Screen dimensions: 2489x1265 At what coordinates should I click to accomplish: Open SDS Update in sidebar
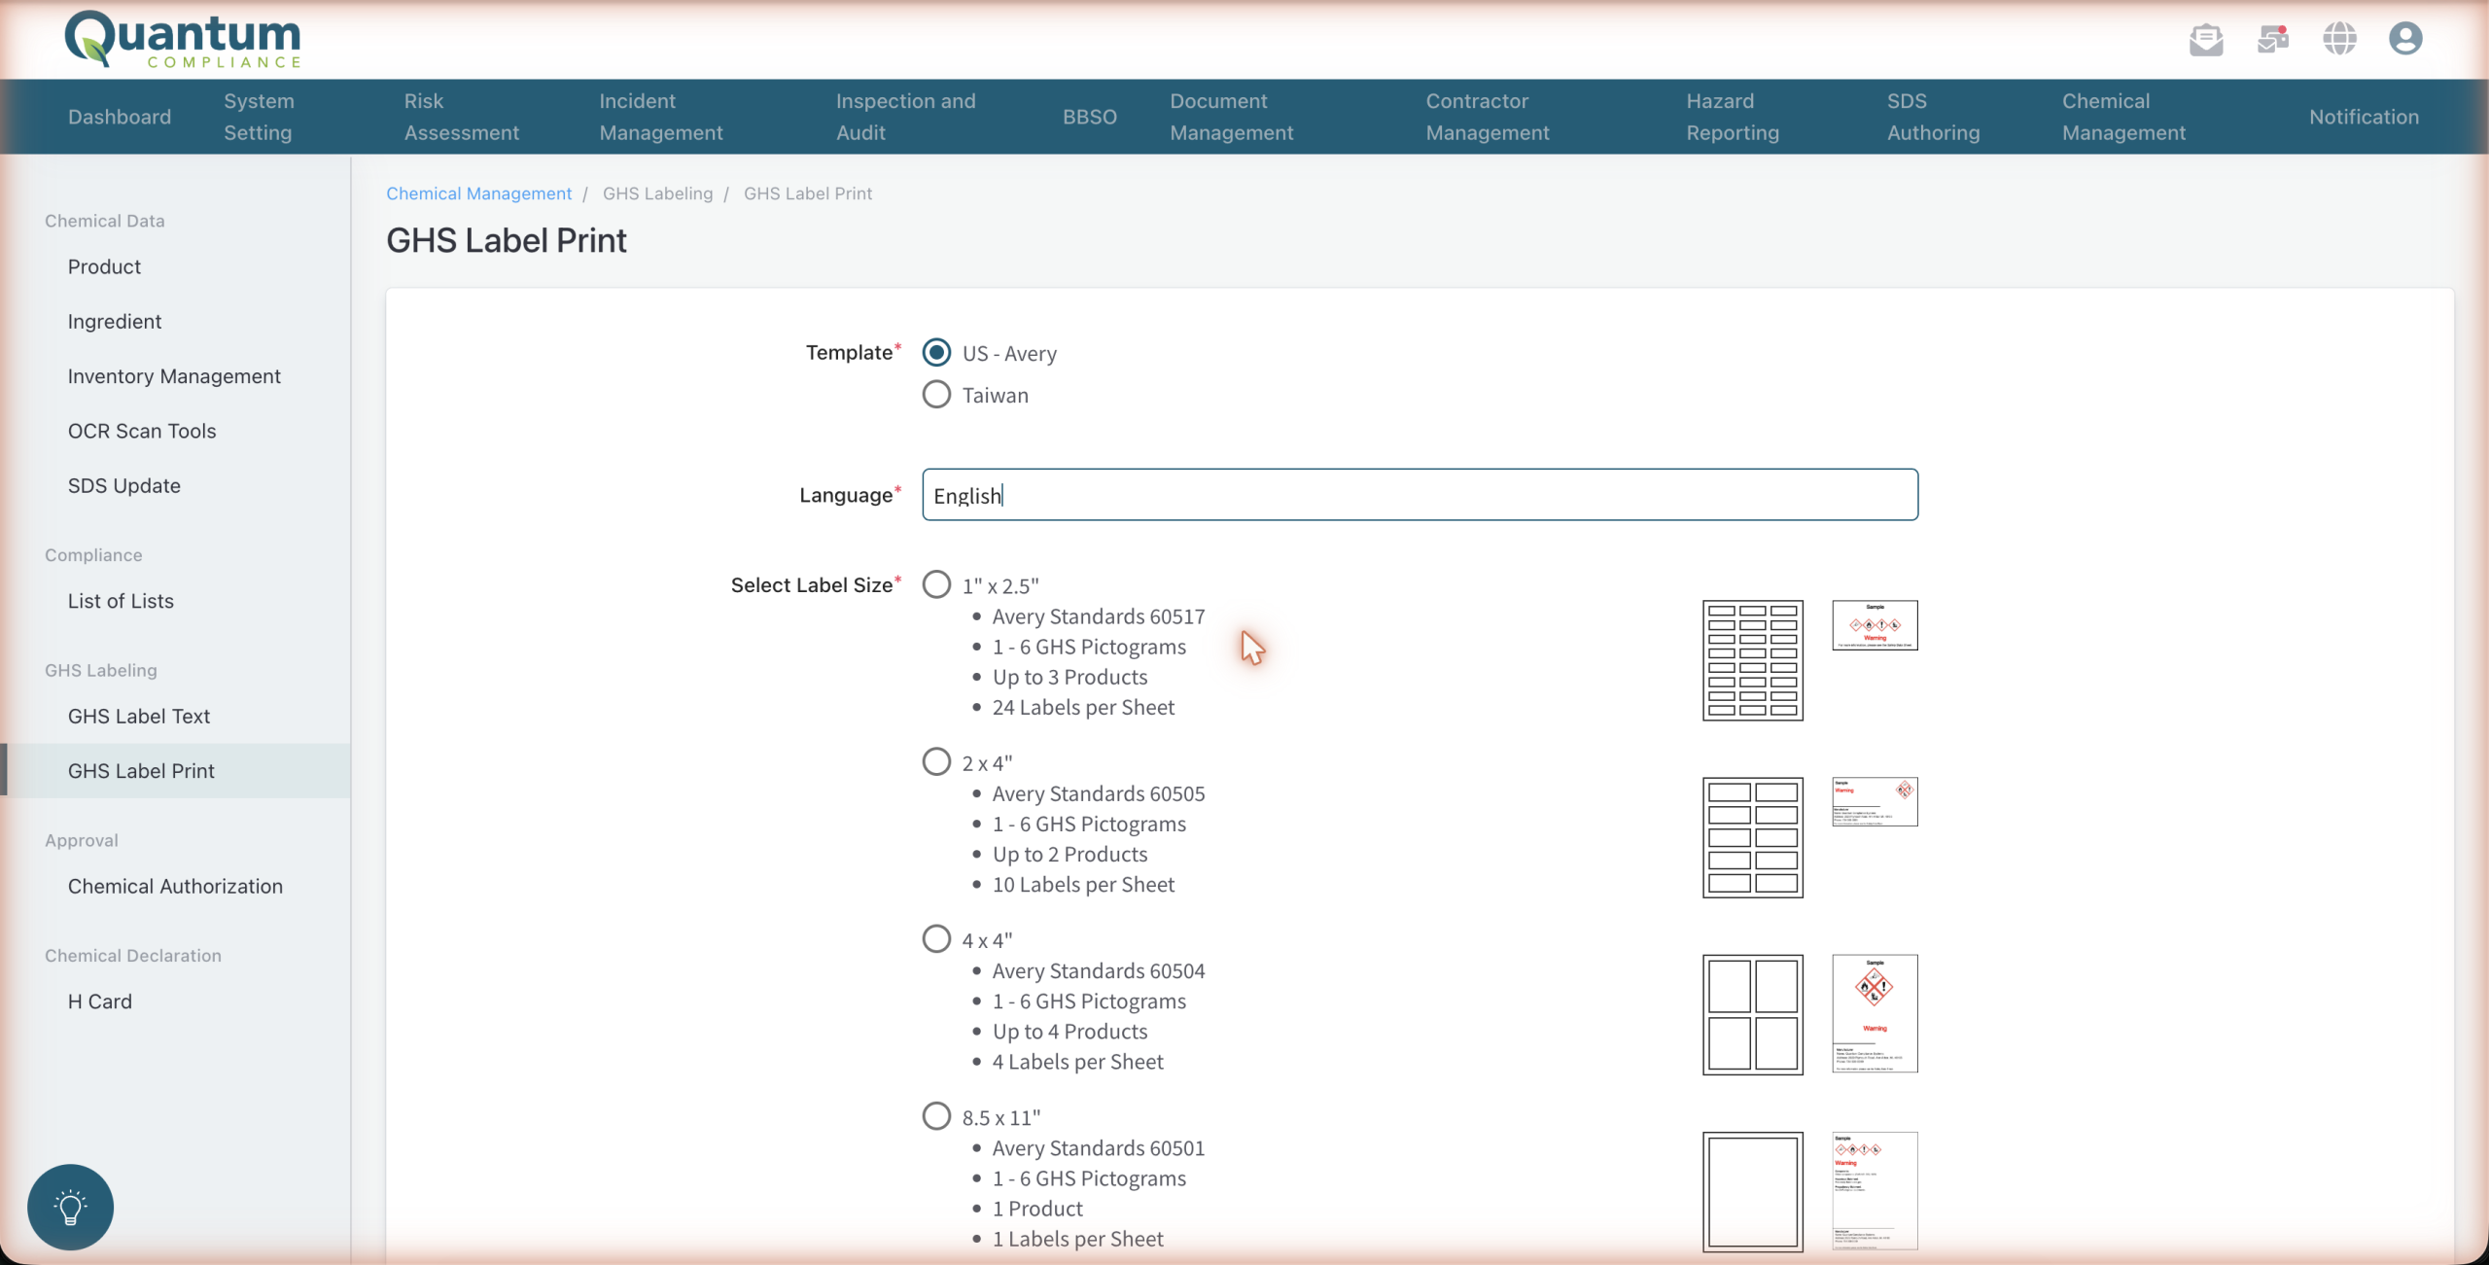[x=124, y=485]
